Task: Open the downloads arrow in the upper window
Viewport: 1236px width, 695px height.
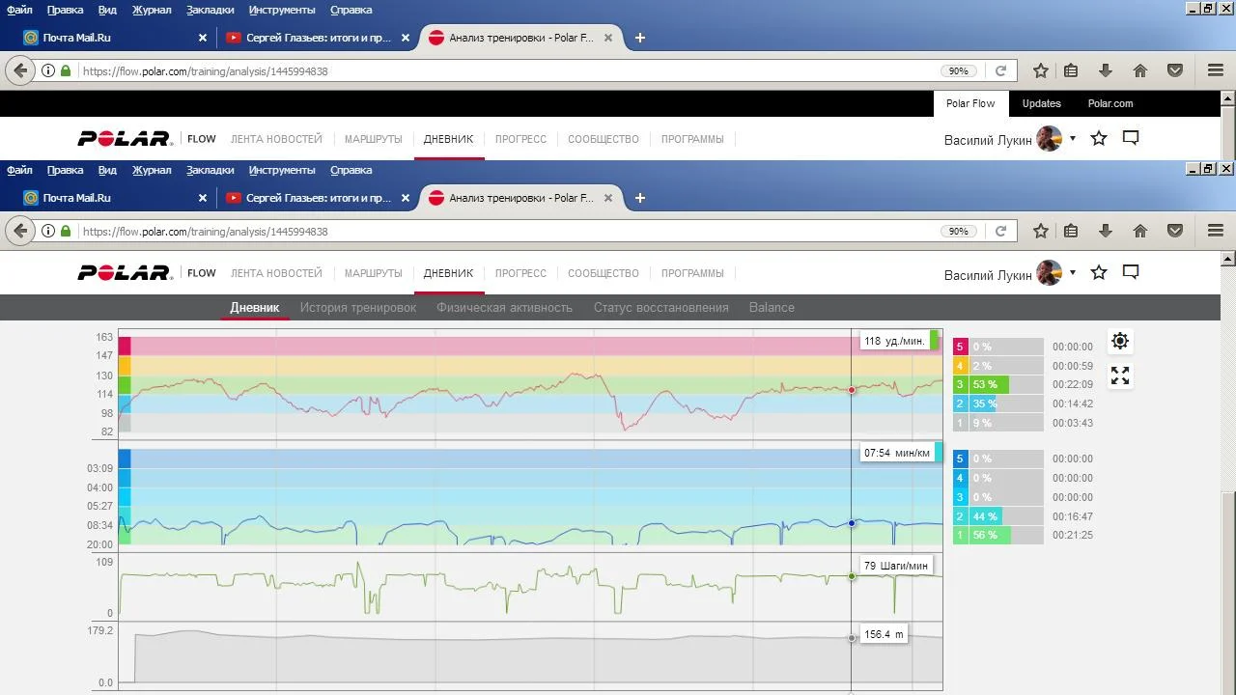Action: pyautogui.click(x=1106, y=71)
